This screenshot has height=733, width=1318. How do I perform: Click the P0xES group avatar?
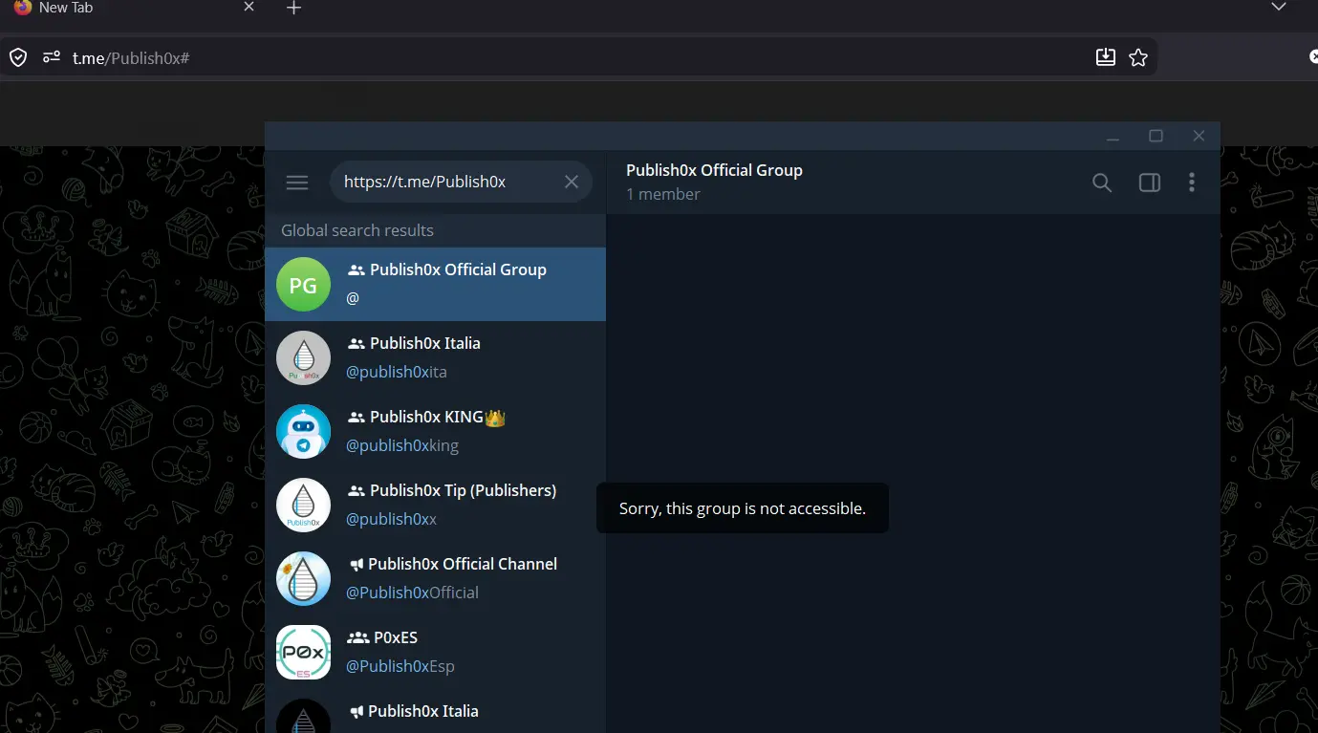pyautogui.click(x=303, y=652)
